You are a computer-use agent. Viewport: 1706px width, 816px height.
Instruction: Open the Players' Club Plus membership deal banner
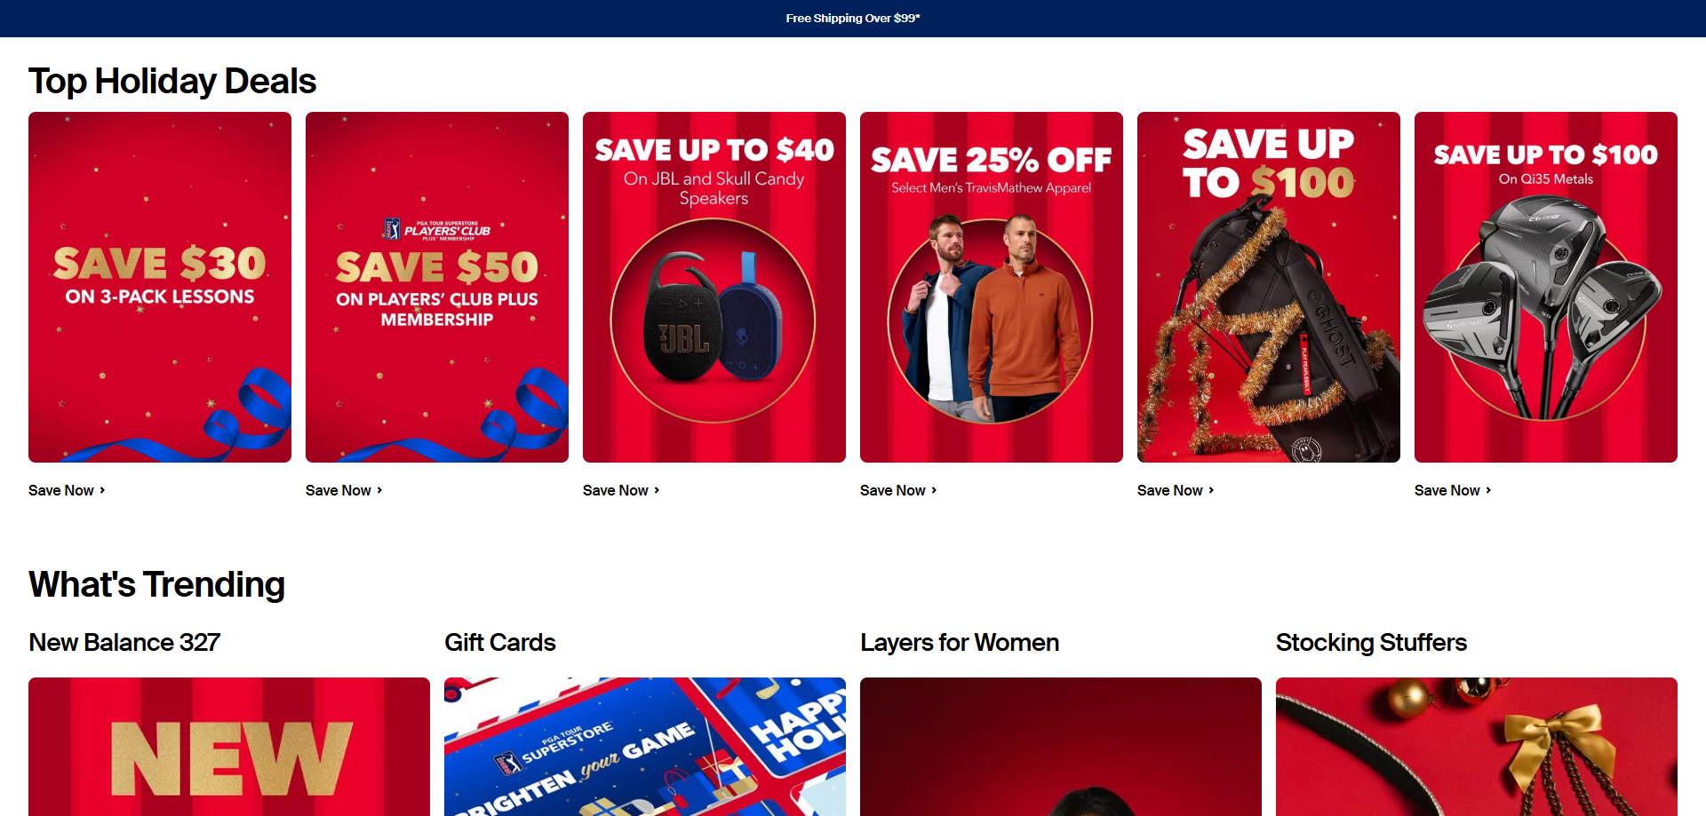pyautogui.click(x=437, y=287)
